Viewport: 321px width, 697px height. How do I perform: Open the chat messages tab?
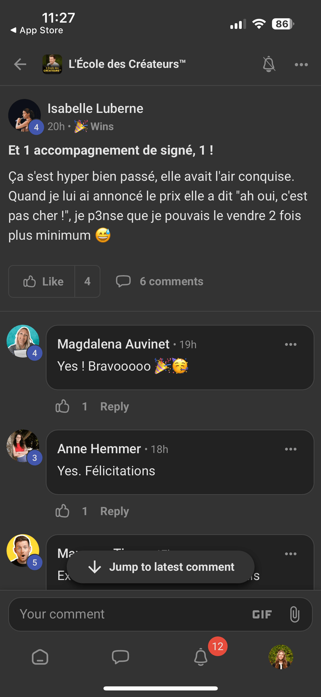pyautogui.click(x=120, y=657)
